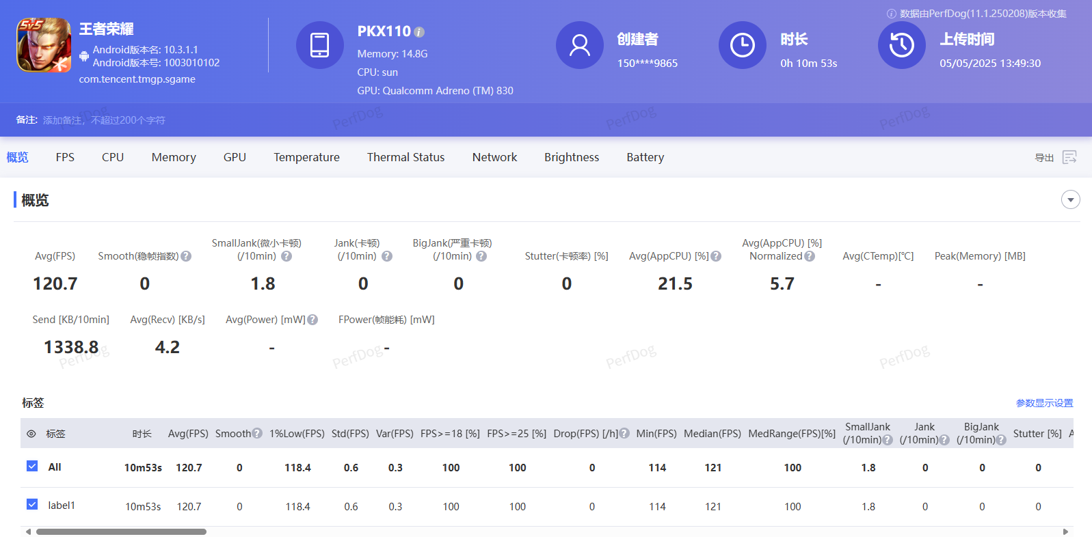Click the creator user avatar icon
The width and height of the screenshot is (1092, 541).
(580, 45)
